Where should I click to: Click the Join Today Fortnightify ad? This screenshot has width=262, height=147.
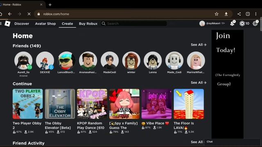click(x=228, y=84)
